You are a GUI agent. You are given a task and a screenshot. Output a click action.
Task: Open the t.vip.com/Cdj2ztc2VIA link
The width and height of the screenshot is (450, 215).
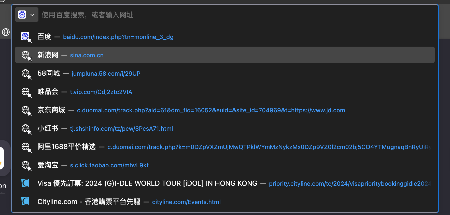click(x=101, y=92)
